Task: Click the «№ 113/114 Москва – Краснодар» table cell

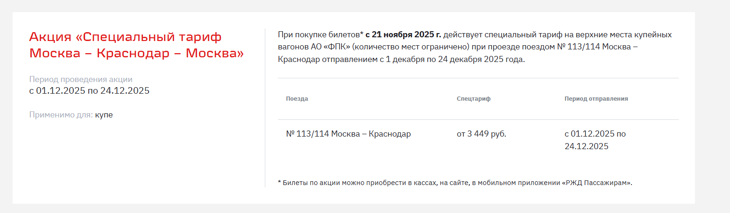Action: pyautogui.click(x=348, y=134)
